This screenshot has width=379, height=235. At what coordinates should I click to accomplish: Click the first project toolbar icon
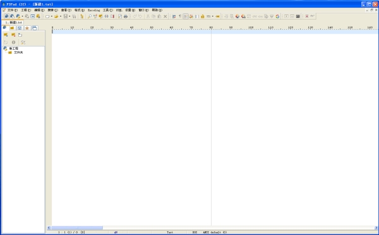tap(6, 16)
